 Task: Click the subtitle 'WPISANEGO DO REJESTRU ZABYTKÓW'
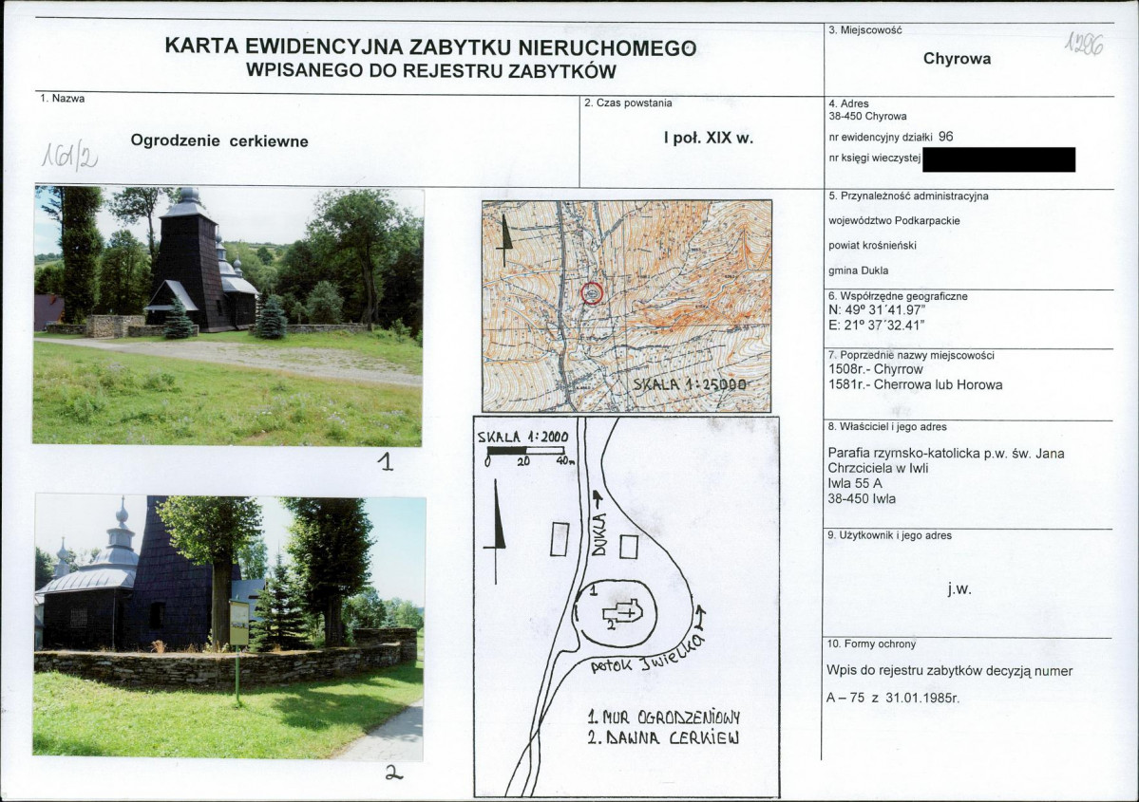point(430,70)
